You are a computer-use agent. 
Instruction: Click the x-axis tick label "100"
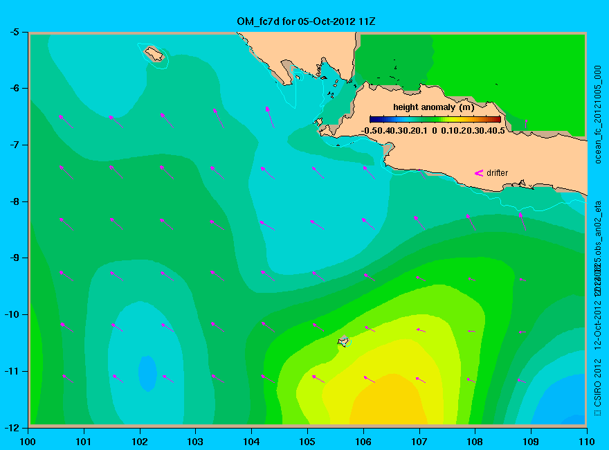point(28,442)
